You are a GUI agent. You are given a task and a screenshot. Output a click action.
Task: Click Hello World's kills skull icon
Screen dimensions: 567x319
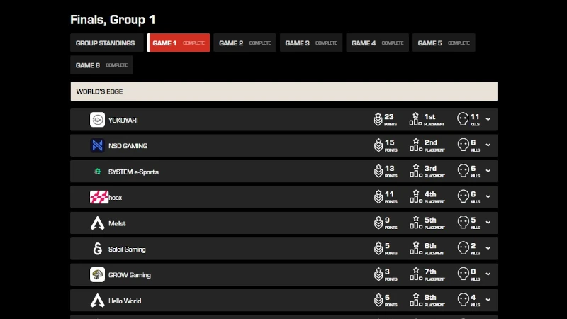click(x=464, y=300)
